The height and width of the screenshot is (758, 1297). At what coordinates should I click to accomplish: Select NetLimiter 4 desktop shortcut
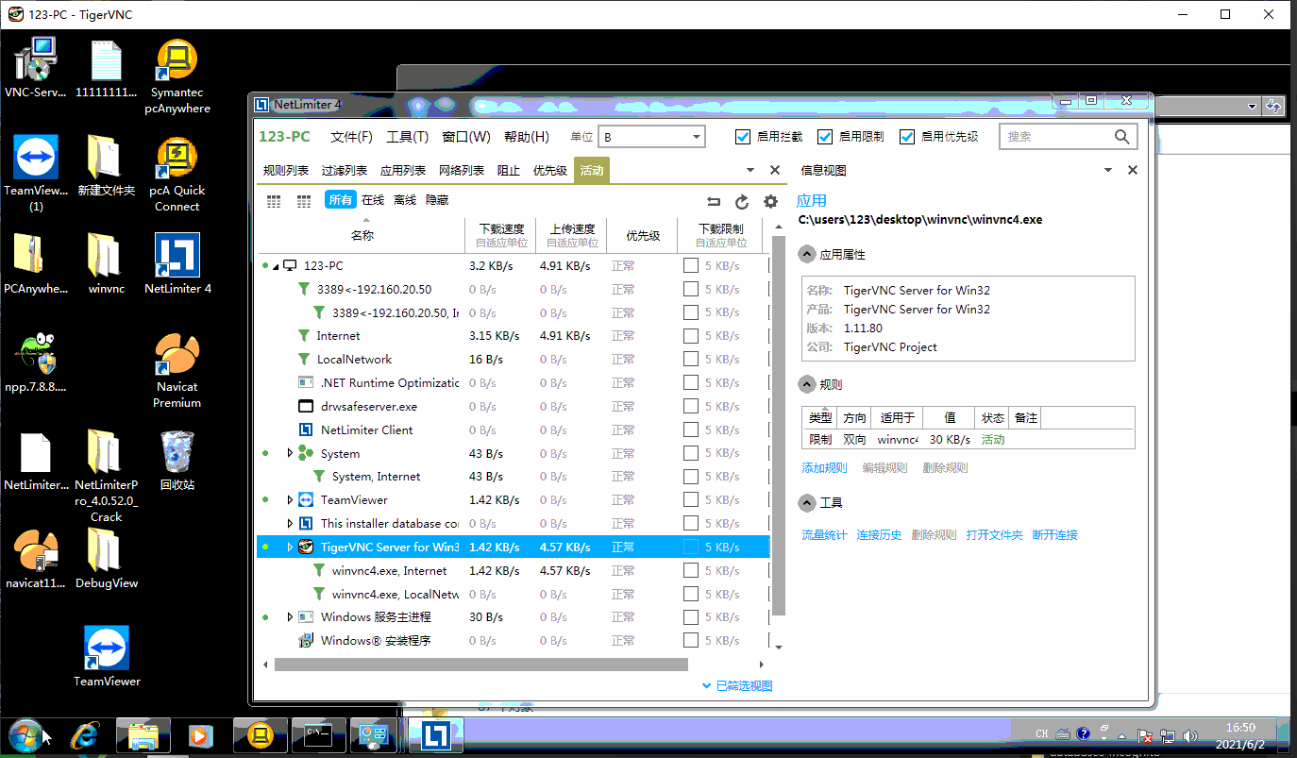(177, 264)
